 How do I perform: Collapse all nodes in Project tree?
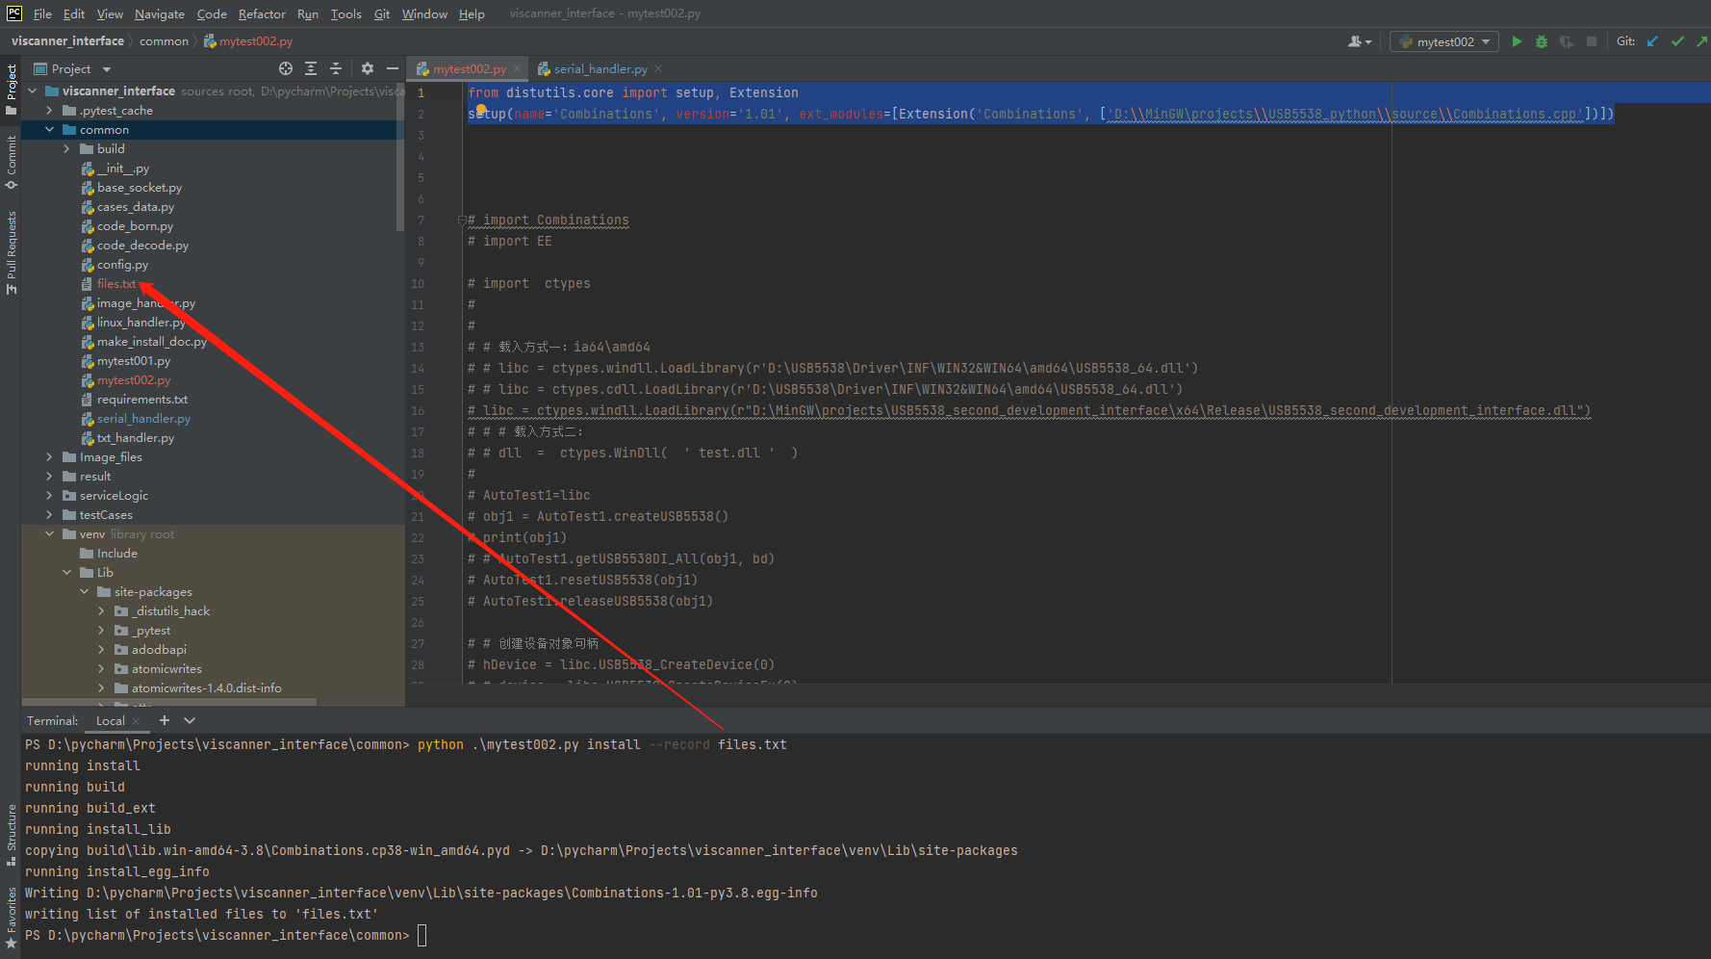coord(336,68)
